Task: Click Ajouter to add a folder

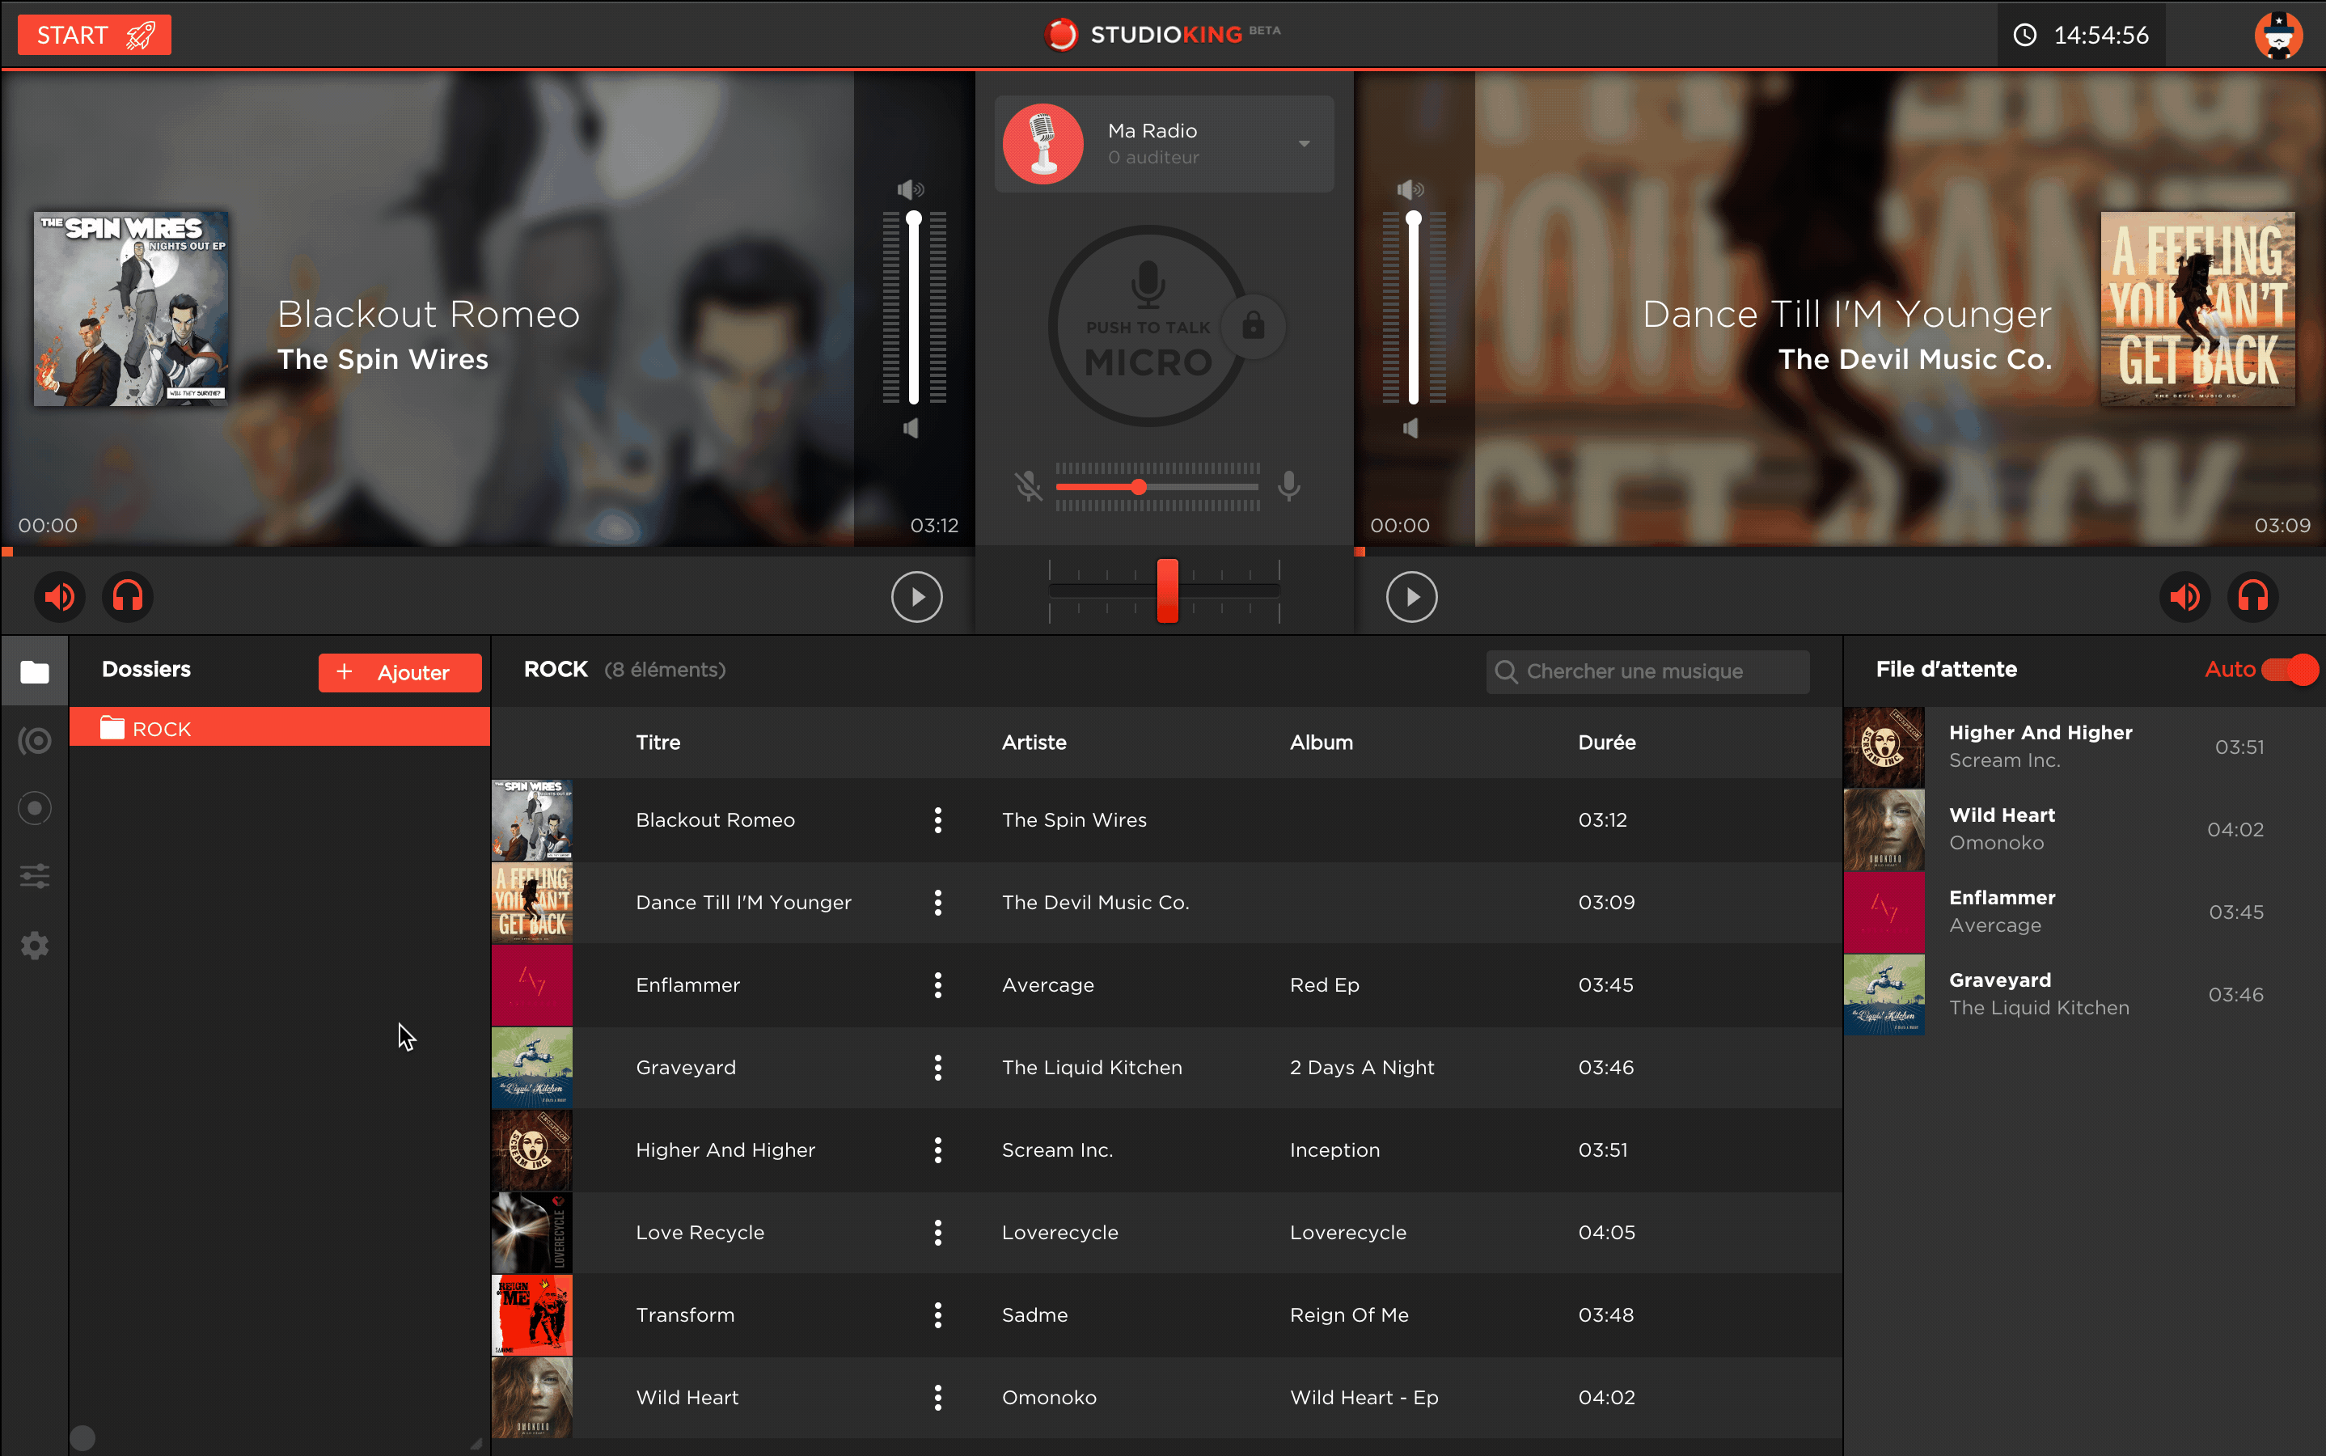Action: pos(400,671)
